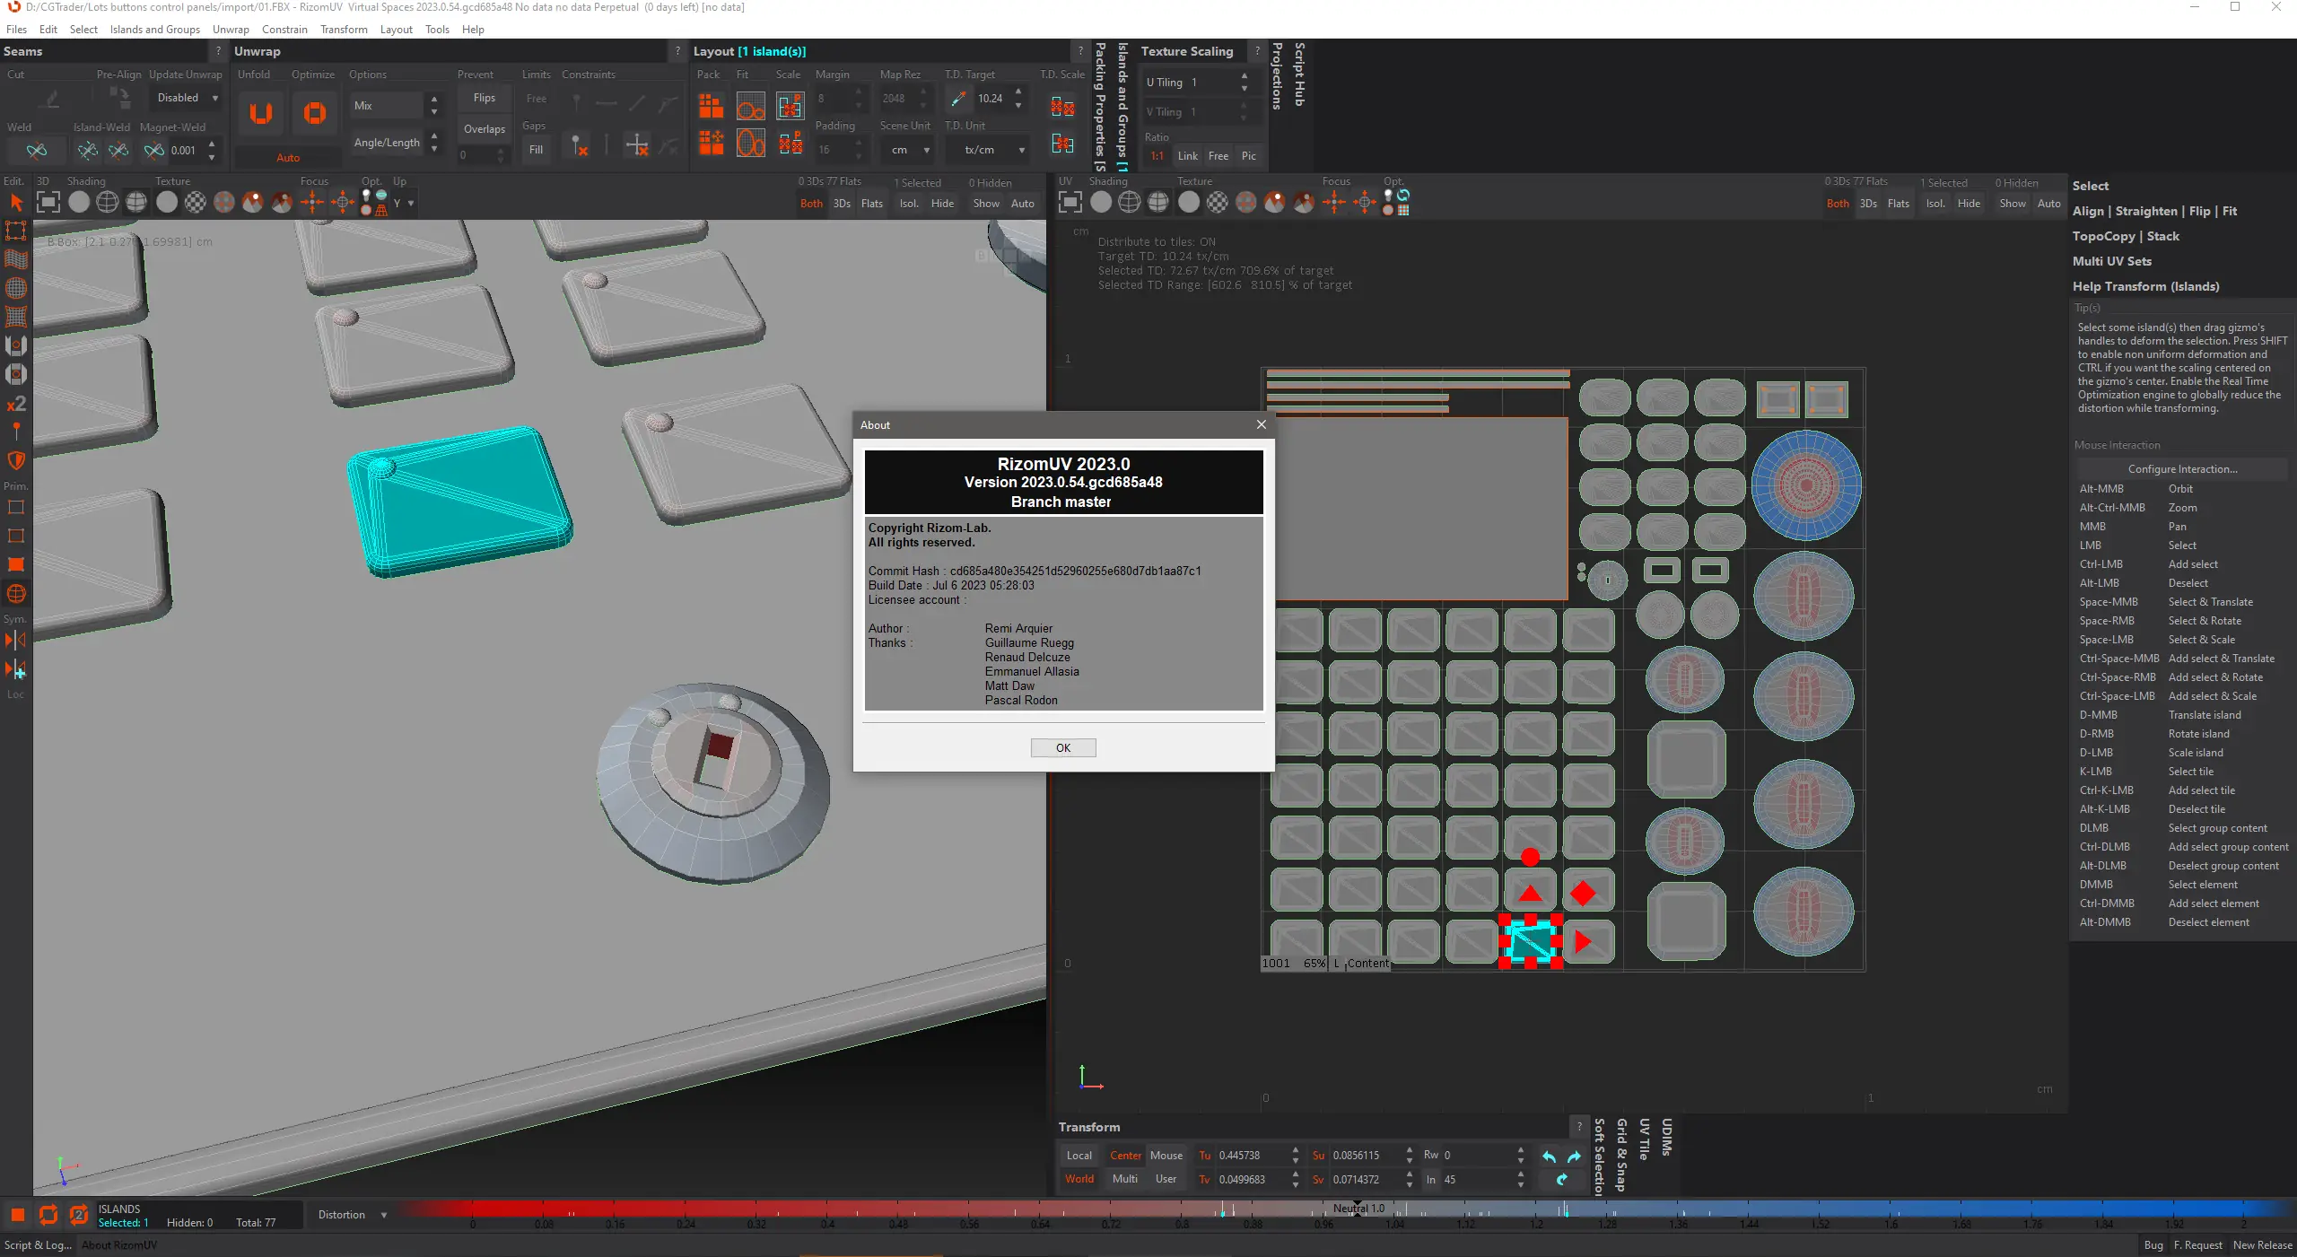Click the Weld seam icon
This screenshot has height=1257, width=2297.
click(x=36, y=150)
